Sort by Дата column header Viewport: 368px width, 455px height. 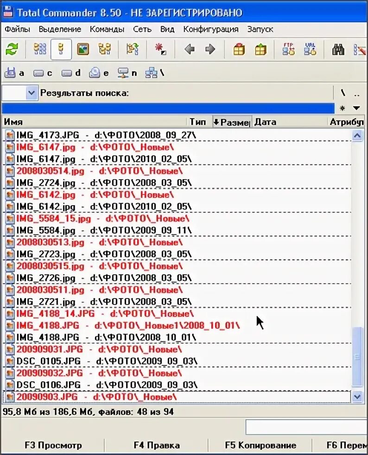point(289,122)
